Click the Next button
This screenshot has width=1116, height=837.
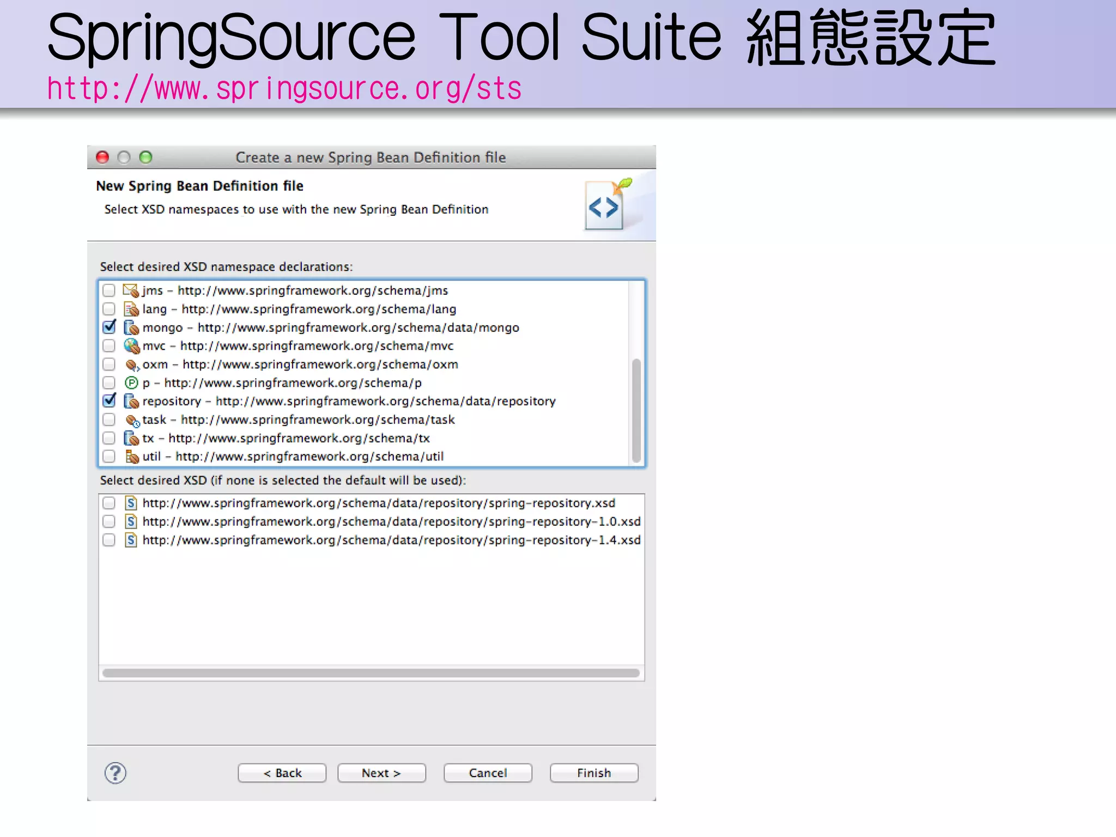pos(381,773)
